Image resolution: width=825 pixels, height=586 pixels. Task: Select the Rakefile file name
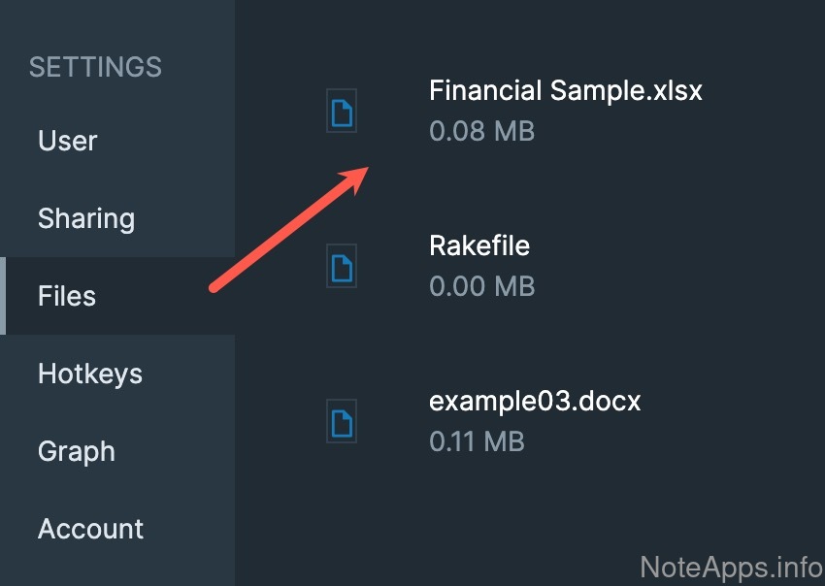coord(479,245)
